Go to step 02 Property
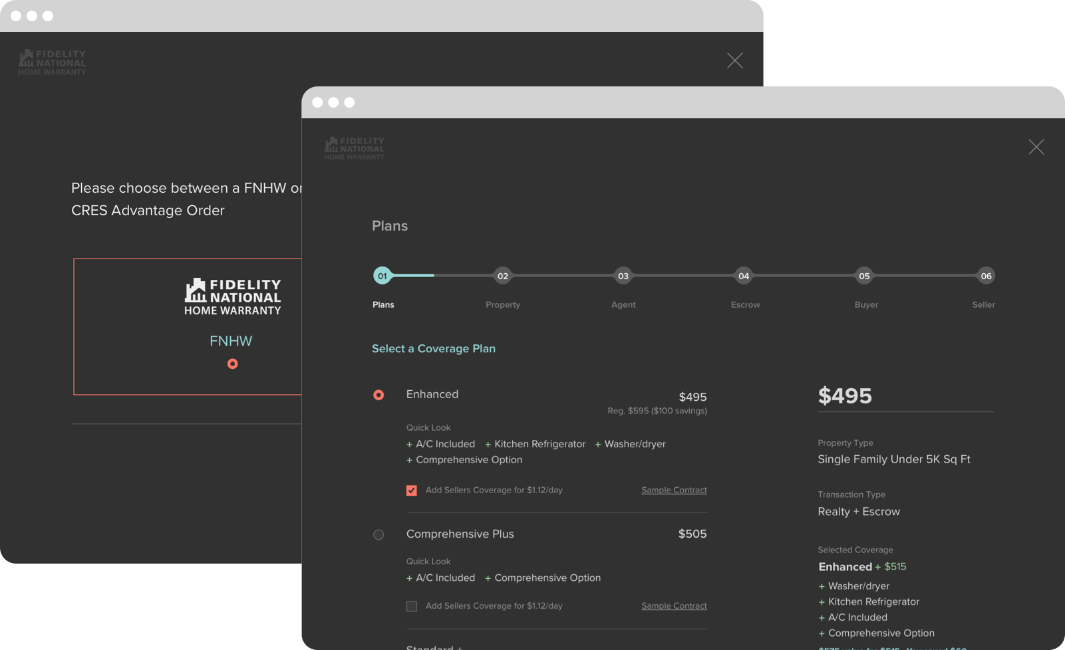 pyautogui.click(x=502, y=276)
